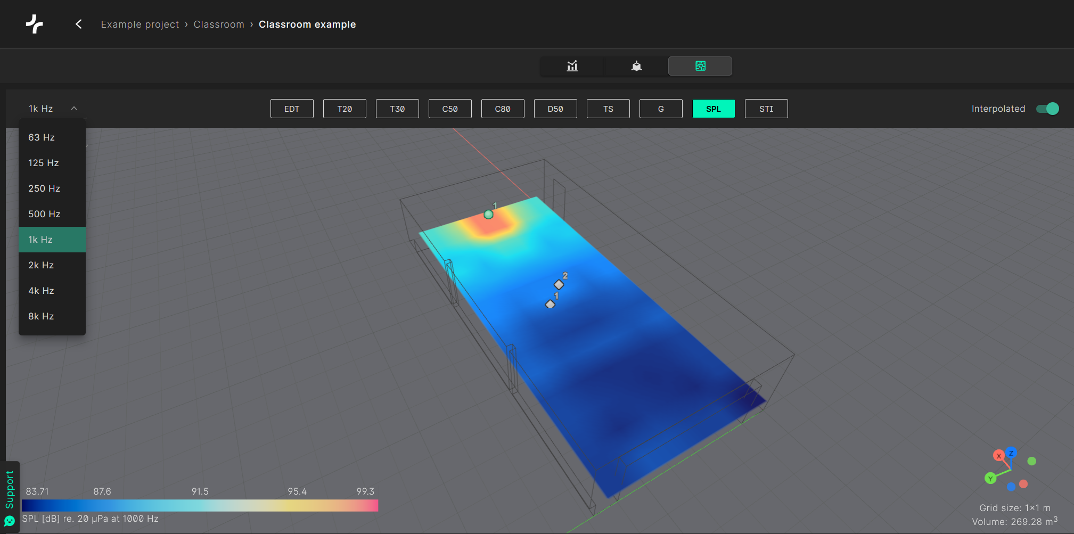1074x534 pixels.
Task: Choose 63 Hz from frequency list
Action: coord(52,137)
